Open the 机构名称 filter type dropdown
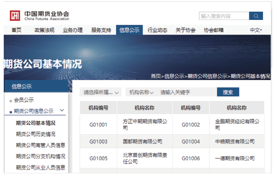Image resolution: width=274 pixels, height=176 pixels. coord(141,92)
